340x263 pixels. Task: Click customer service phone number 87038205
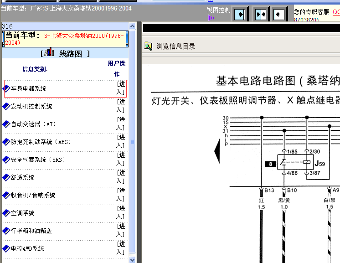pyautogui.click(x=307, y=20)
